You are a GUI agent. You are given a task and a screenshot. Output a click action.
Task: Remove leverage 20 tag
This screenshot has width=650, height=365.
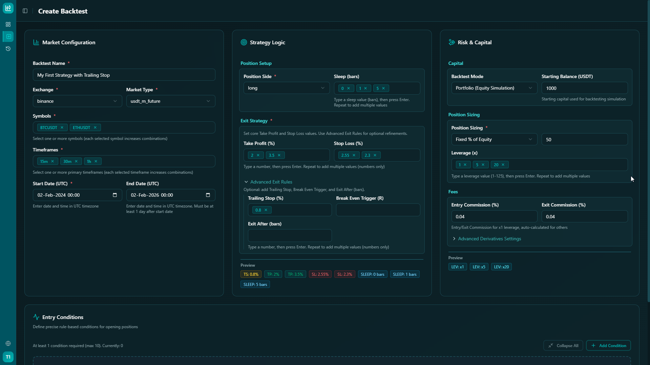(x=503, y=165)
